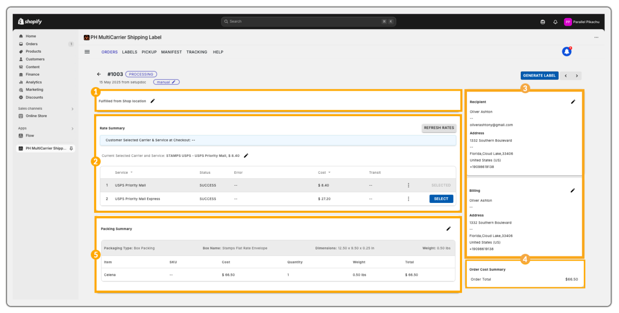Click the bell icon in top bar

[555, 22]
